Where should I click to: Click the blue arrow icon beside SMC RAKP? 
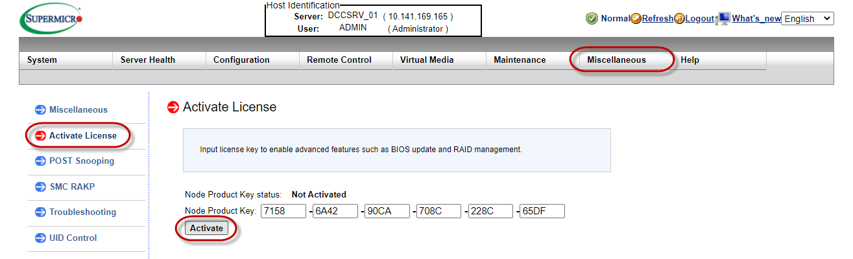click(x=40, y=187)
